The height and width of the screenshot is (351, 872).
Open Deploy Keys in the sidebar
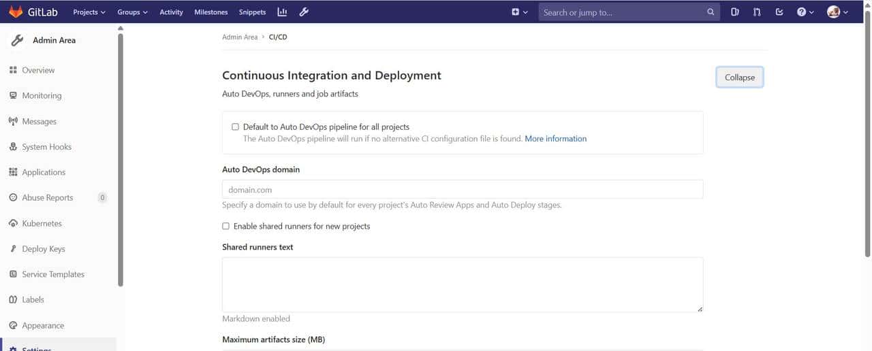[x=44, y=248]
